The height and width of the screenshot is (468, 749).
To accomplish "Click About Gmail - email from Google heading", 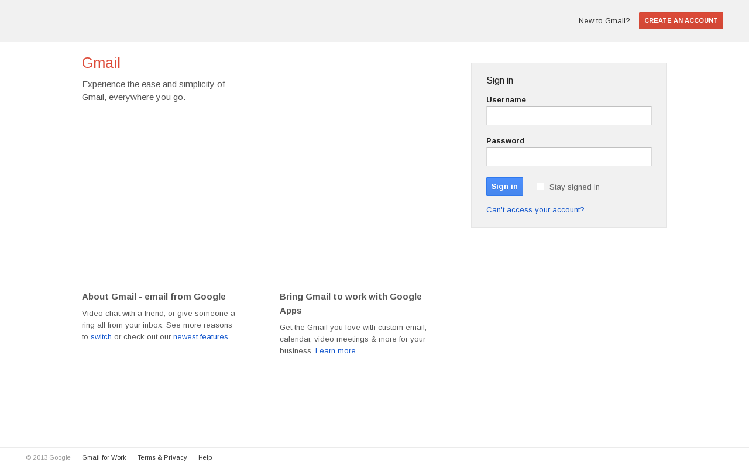I will point(154,297).
